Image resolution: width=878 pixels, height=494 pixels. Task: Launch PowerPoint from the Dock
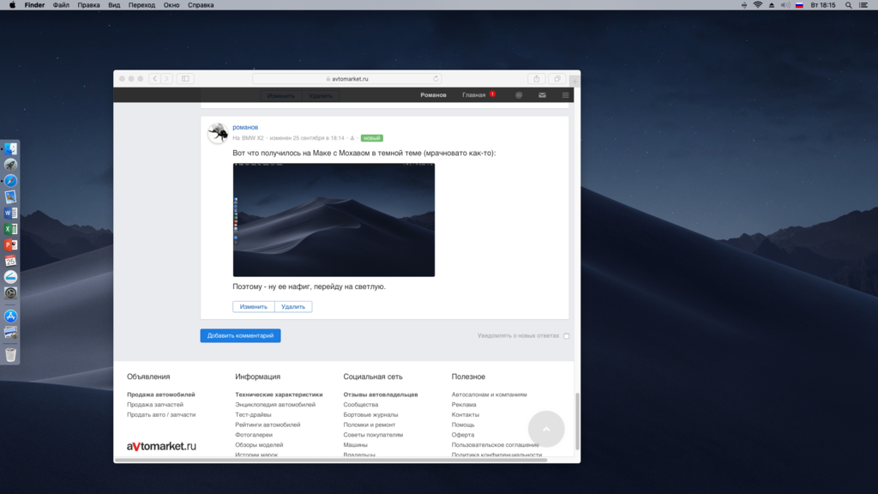coord(10,244)
